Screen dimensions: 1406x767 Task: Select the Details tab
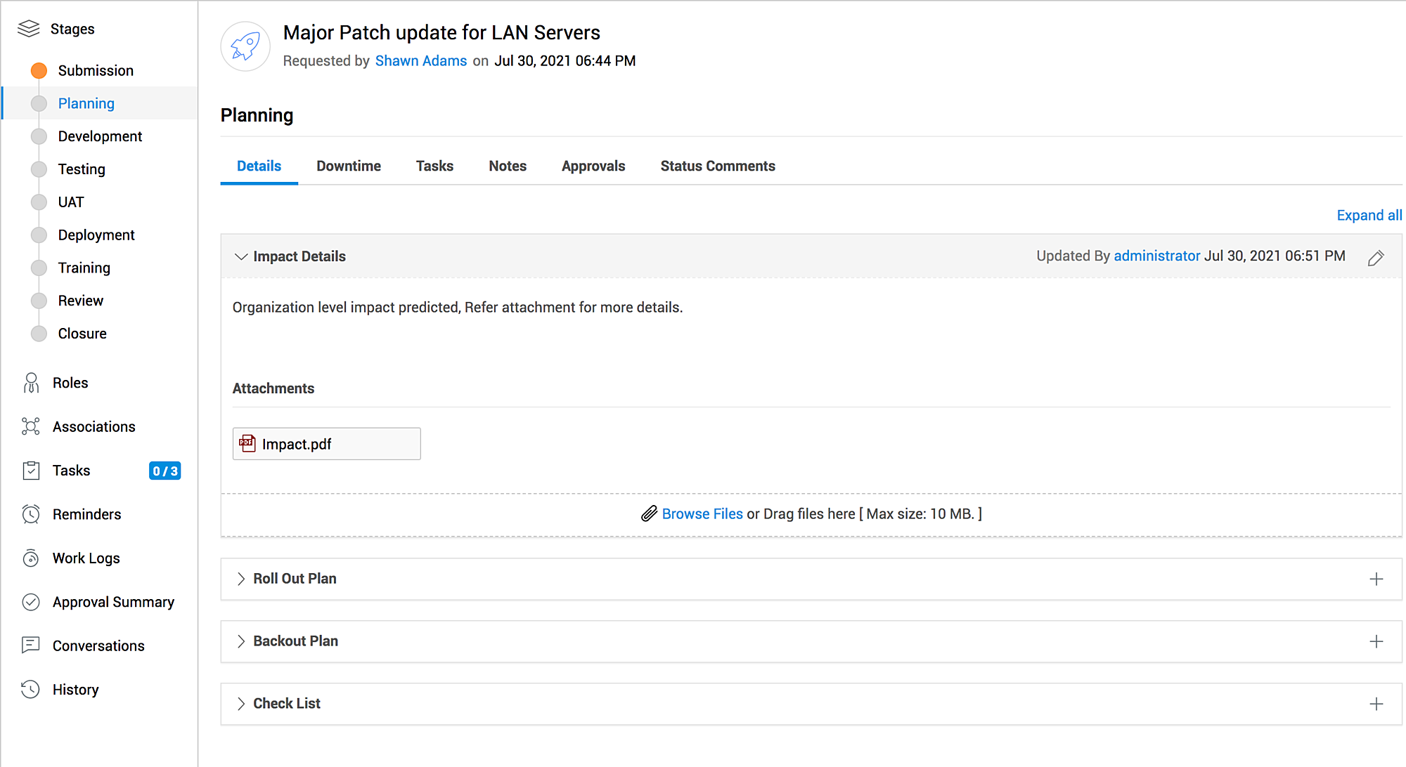point(259,166)
